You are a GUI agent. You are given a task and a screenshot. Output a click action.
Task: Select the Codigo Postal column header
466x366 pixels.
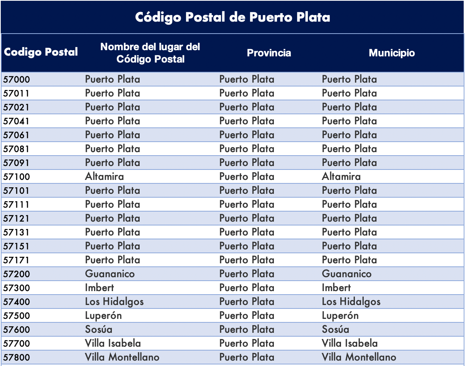point(41,52)
